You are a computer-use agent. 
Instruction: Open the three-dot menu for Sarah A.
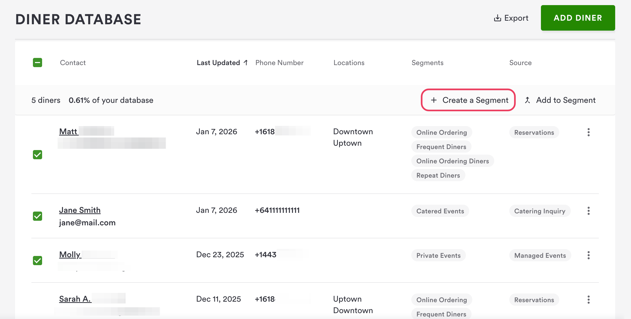pos(588,300)
